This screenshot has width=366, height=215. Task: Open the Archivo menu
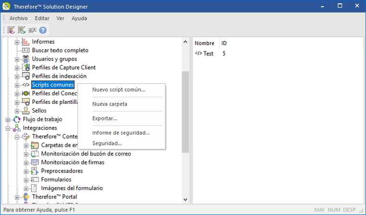(x=18, y=18)
